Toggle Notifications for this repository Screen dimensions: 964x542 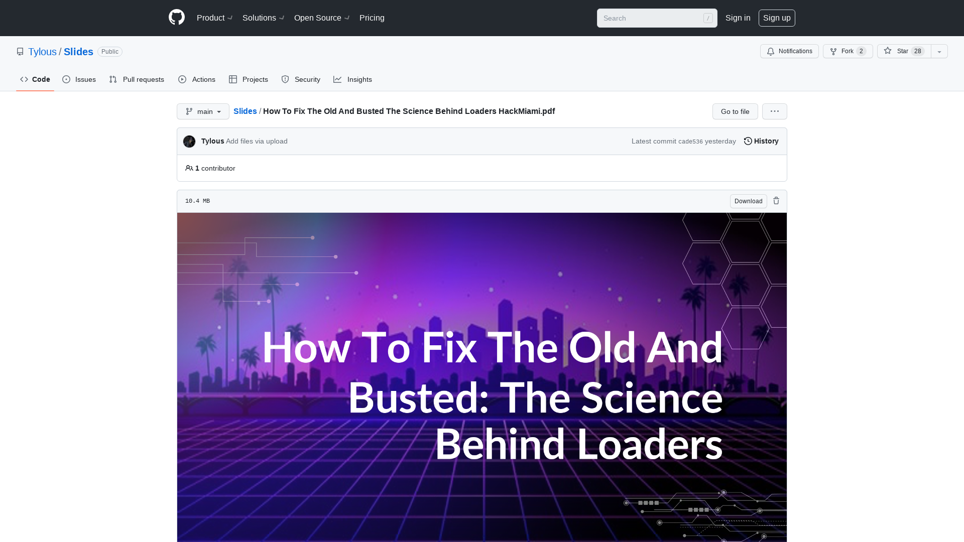(x=789, y=51)
